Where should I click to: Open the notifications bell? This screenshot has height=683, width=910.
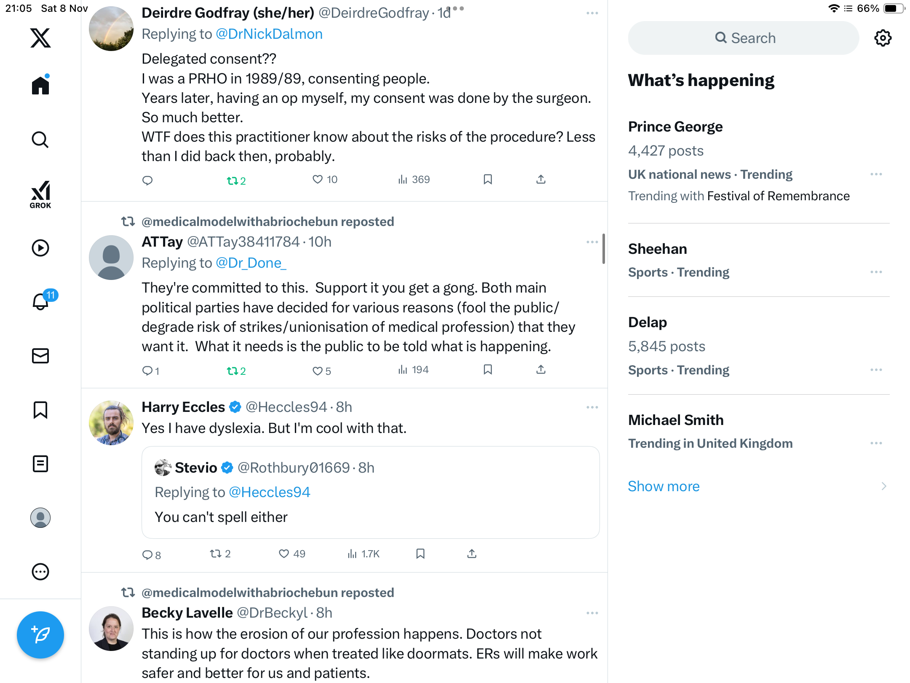(x=41, y=301)
